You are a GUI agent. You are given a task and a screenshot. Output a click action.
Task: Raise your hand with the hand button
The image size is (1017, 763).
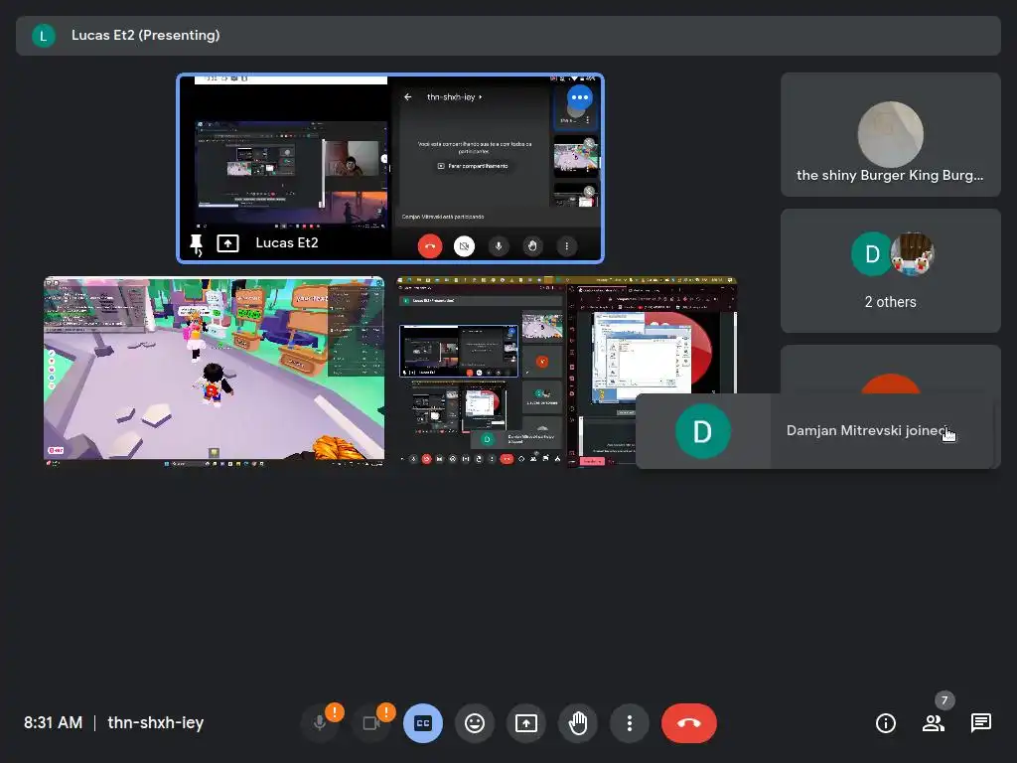pyautogui.click(x=578, y=723)
